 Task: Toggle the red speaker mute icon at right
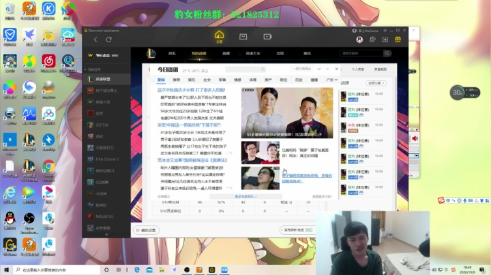pyautogui.click(x=415, y=138)
